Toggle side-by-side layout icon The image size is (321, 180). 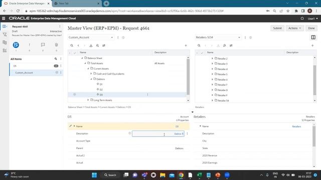[x=313, y=37]
